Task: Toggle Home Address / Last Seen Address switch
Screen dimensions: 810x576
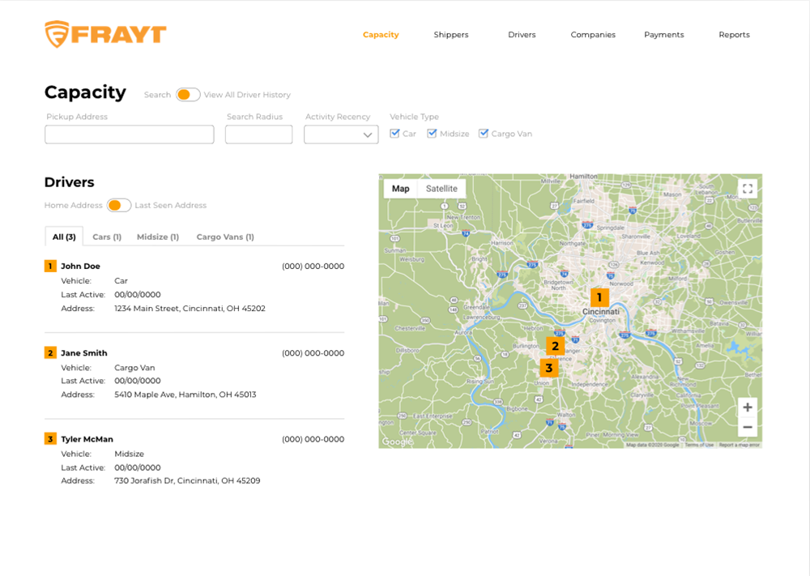Action: [x=118, y=205]
